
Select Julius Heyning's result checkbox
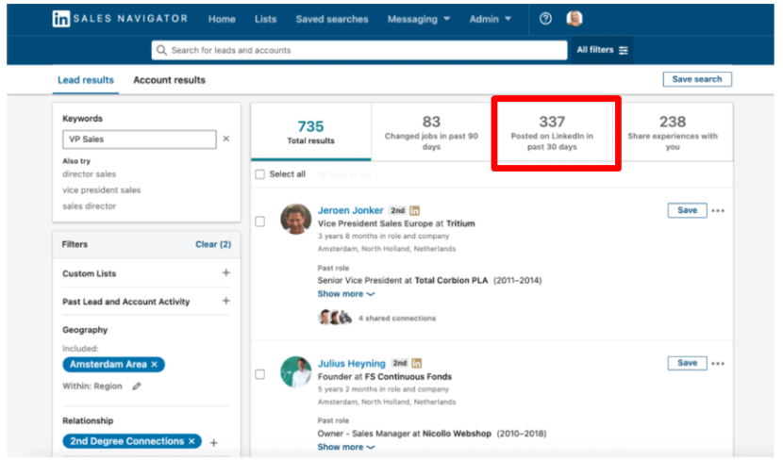[x=259, y=374]
